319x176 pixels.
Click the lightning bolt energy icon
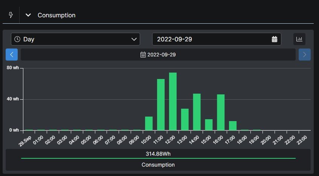click(11, 15)
